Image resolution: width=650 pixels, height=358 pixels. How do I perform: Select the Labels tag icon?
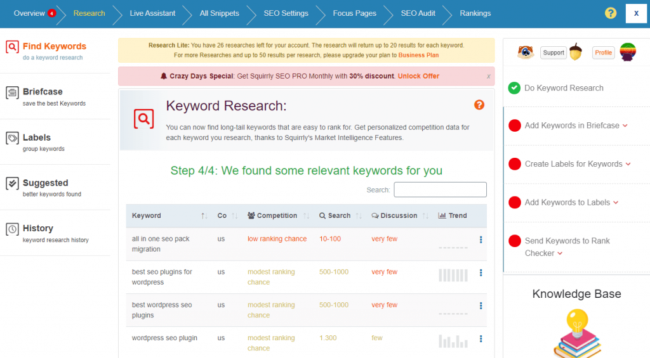tap(12, 138)
